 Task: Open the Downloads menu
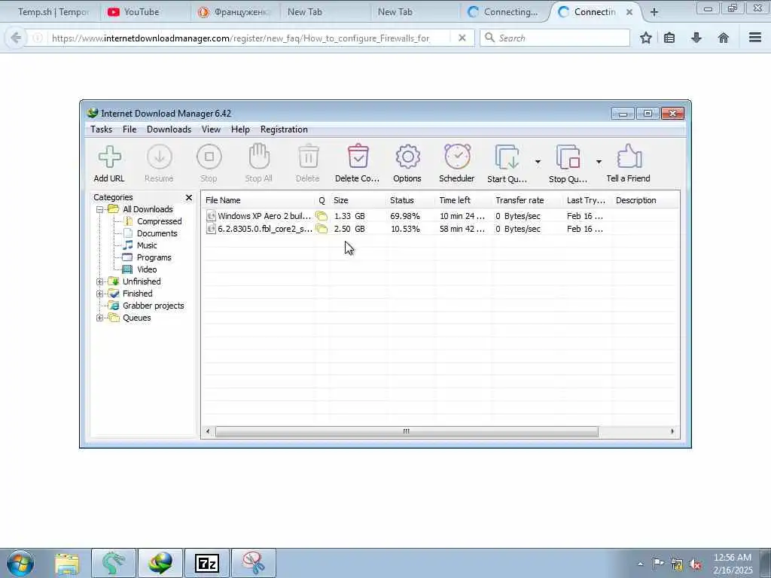point(169,129)
